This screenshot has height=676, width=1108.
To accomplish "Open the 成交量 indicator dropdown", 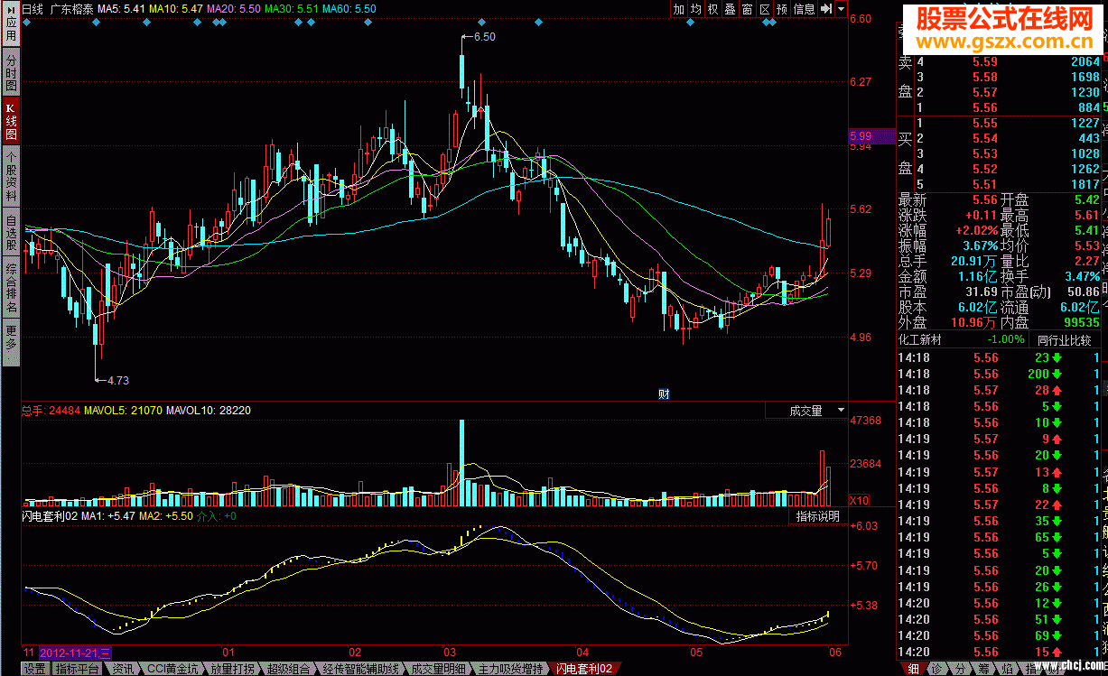I will click(805, 411).
